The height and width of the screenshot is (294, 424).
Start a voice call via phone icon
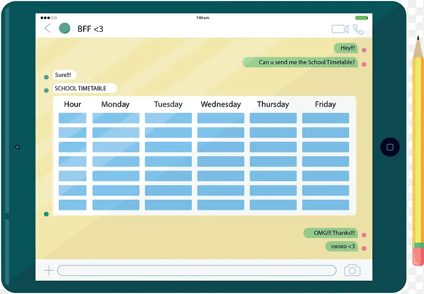pos(358,29)
